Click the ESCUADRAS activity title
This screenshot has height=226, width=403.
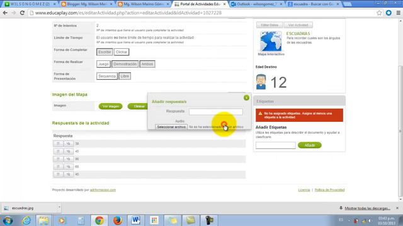click(x=298, y=33)
